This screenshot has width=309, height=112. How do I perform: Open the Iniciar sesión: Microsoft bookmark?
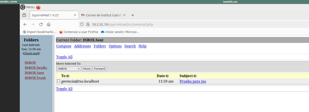coord(120,32)
